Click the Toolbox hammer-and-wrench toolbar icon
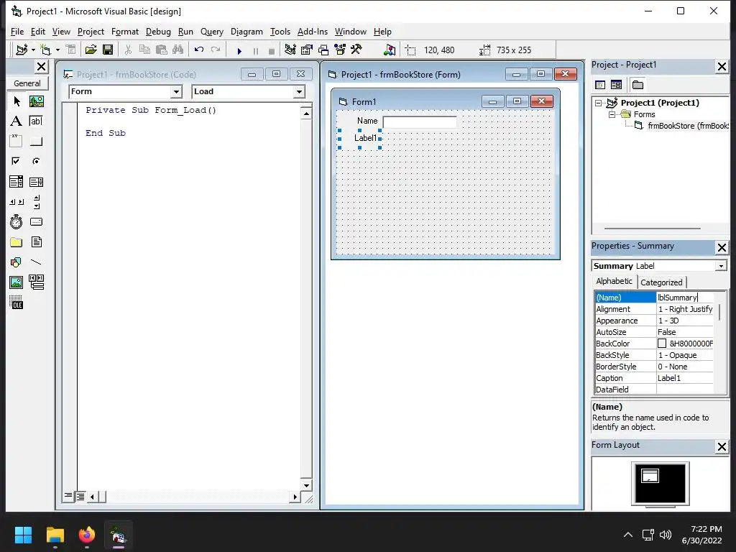 coord(356,50)
